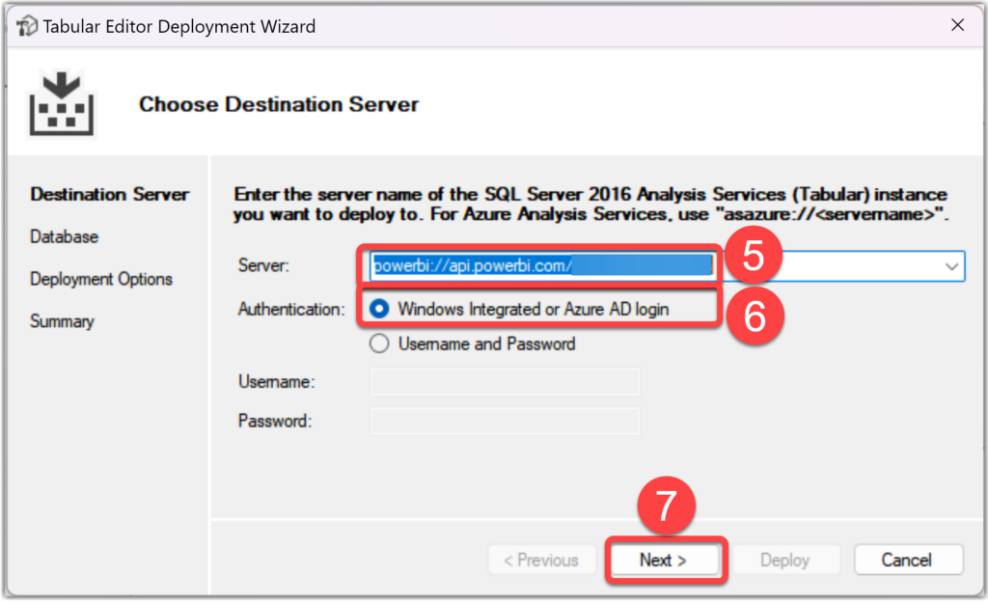
Task: Click the < Previous button
Action: click(542, 560)
